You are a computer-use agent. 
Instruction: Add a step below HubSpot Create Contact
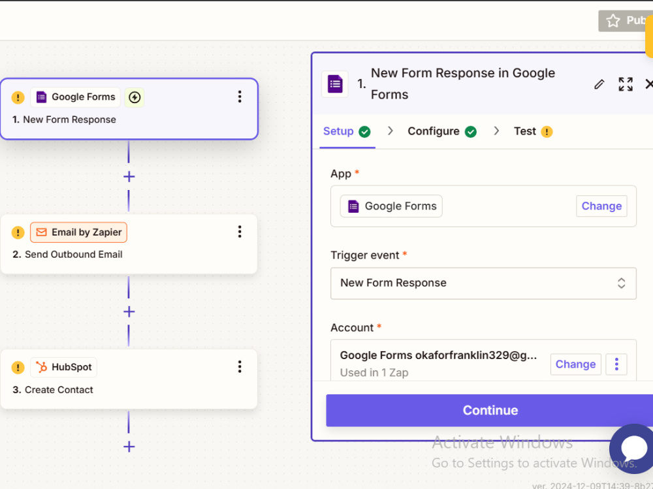pyautogui.click(x=129, y=447)
